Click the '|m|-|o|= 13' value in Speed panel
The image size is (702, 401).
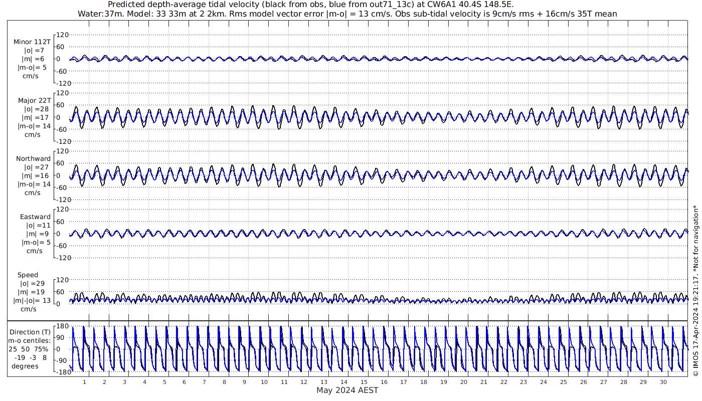pyautogui.click(x=32, y=300)
